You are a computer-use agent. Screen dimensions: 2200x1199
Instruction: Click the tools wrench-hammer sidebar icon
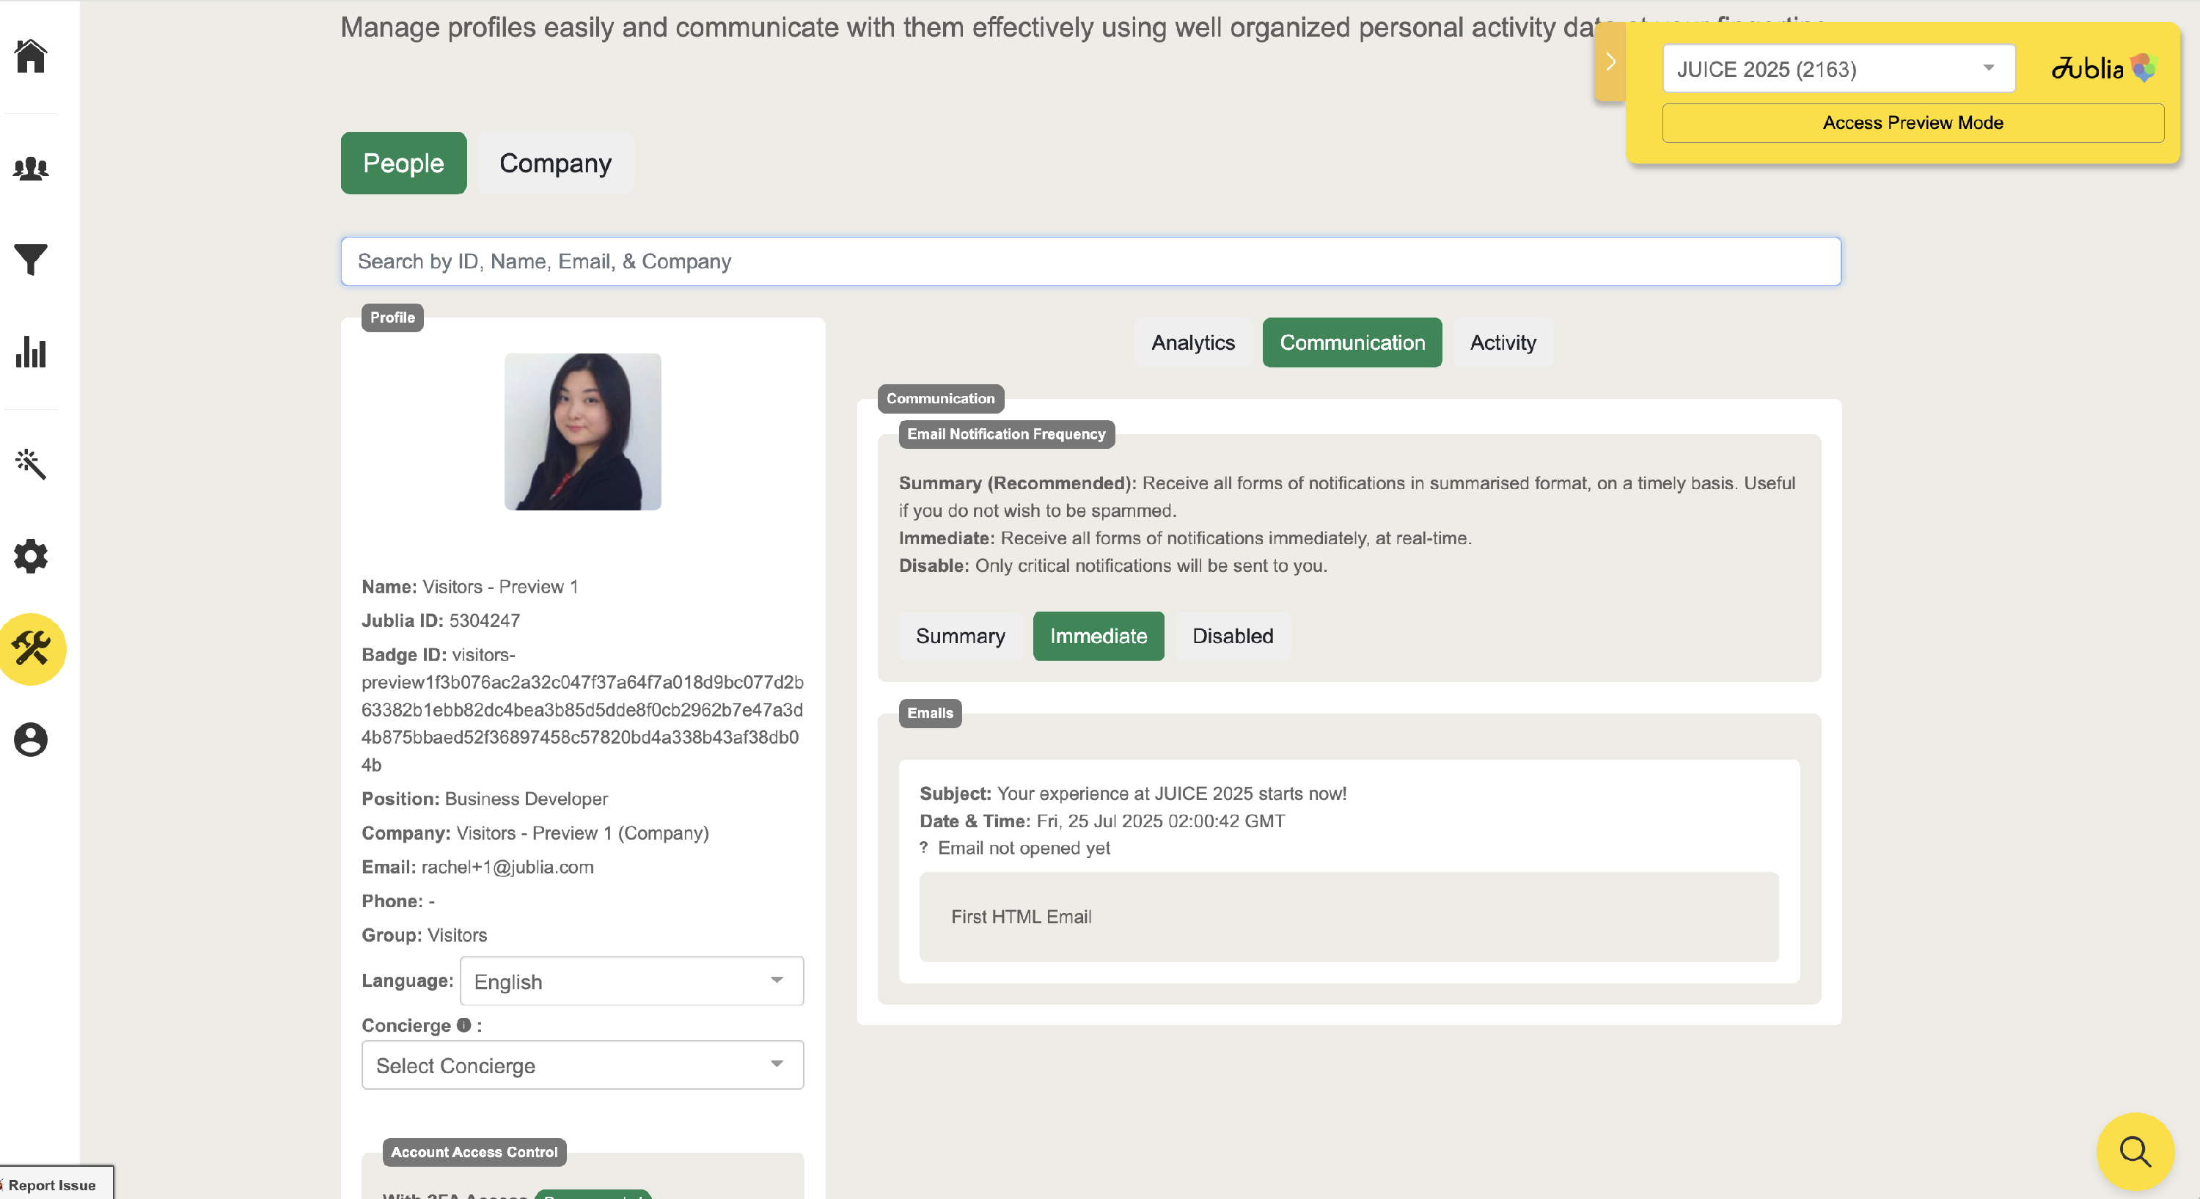point(32,649)
